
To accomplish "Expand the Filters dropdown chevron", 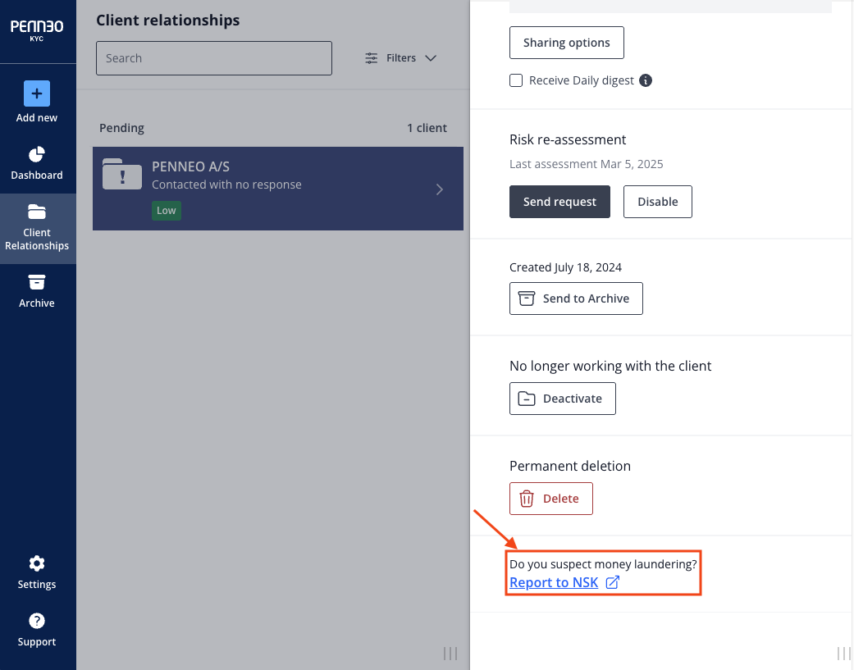I will point(431,58).
